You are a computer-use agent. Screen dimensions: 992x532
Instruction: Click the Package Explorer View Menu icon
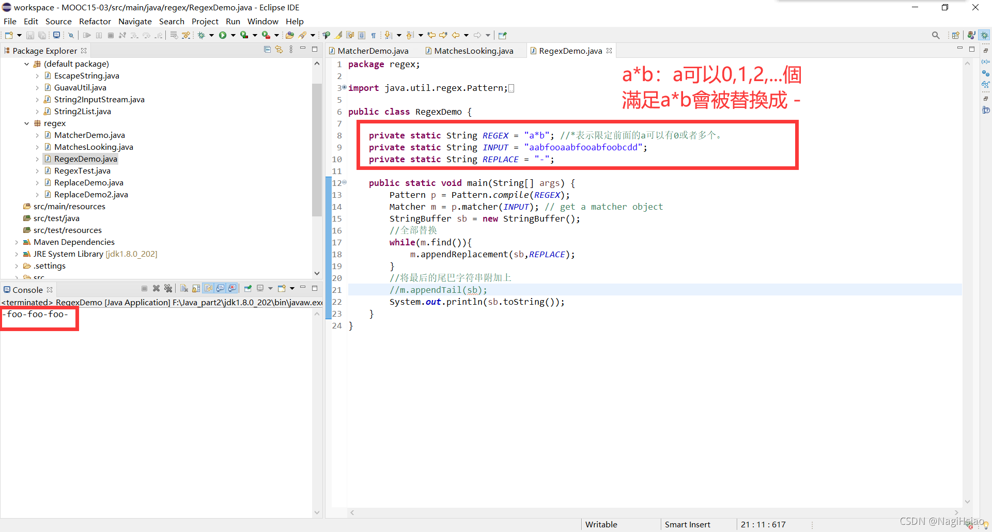tap(291, 50)
